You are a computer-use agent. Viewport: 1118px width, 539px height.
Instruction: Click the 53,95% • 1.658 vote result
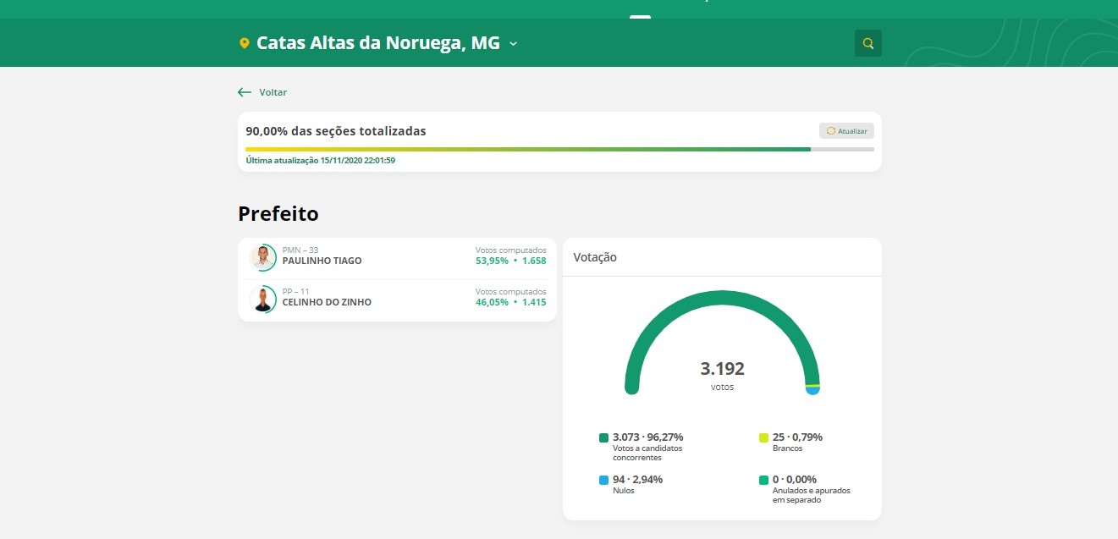[511, 261]
